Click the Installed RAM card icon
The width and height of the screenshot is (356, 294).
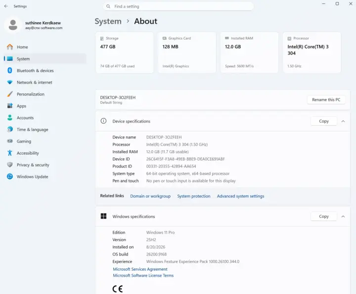227,38
